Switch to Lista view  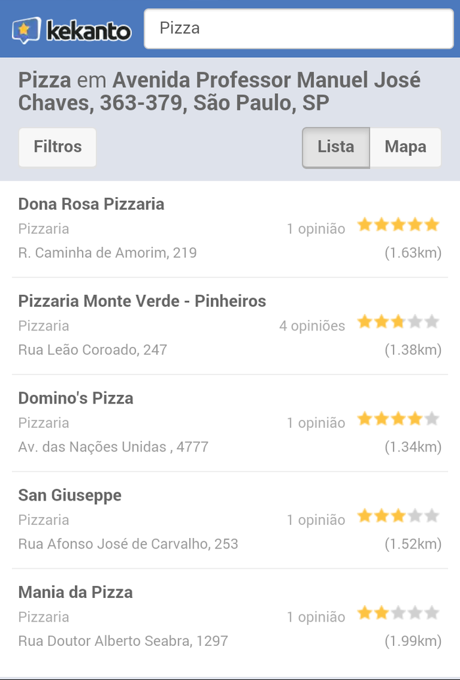(336, 147)
